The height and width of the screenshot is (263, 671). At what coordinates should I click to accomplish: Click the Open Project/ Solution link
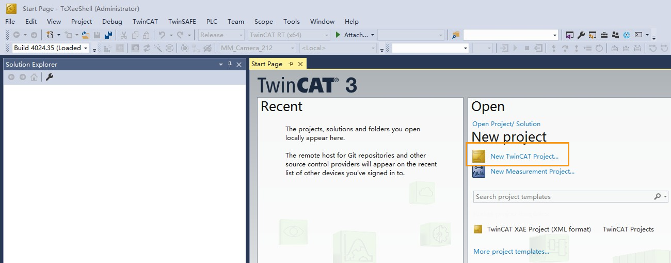click(x=506, y=124)
